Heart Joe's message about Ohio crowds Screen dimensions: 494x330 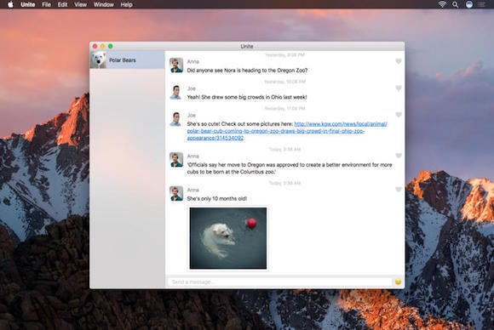399,88
